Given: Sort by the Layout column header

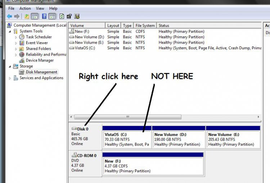Looking at the screenshot, I should [113, 26].
